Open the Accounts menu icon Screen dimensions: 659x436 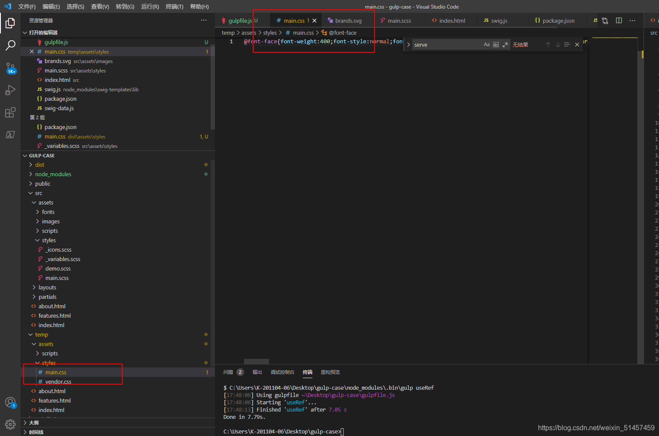coord(10,403)
